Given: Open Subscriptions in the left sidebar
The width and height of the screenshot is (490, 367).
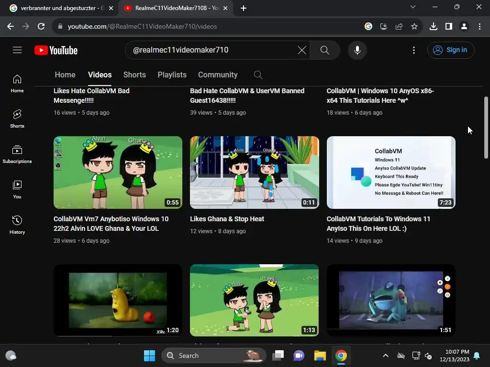Looking at the screenshot, I should (x=17, y=154).
